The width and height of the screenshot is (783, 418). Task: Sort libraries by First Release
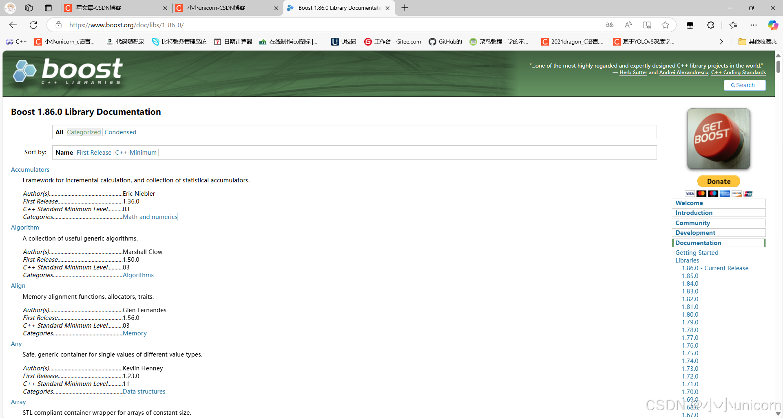[x=94, y=152]
